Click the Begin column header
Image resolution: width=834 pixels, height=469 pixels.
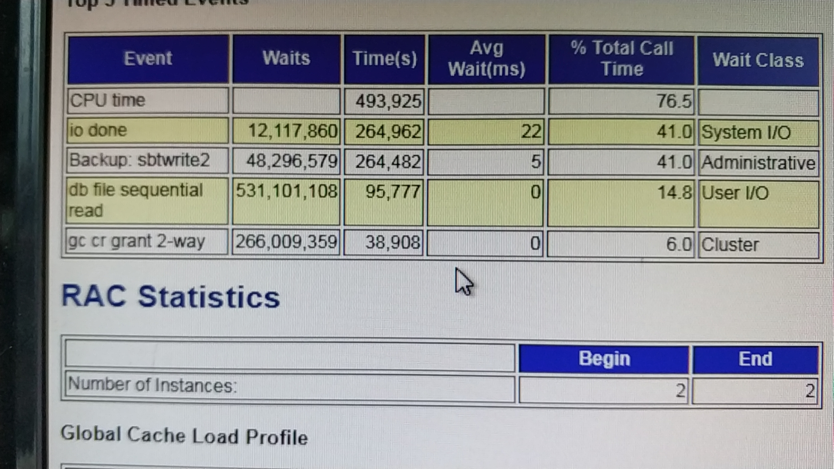pos(604,359)
